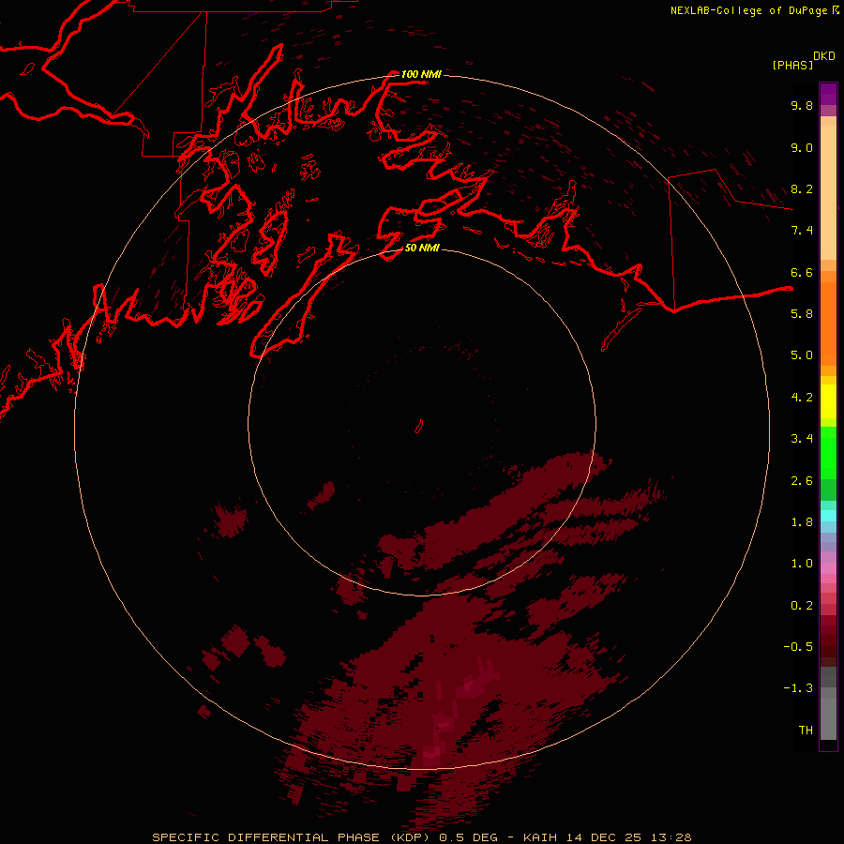Click the 7.4 legend value
The width and height of the screenshot is (844, 844).
(x=802, y=231)
